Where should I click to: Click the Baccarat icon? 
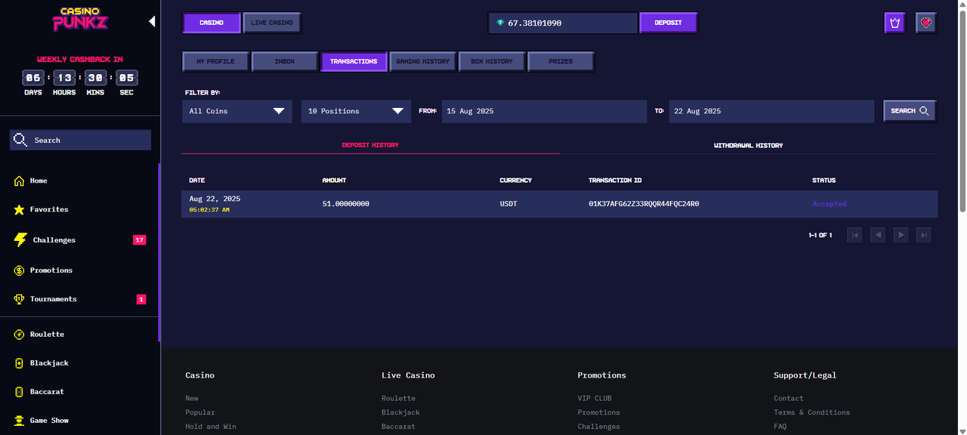click(x=20, y=392)
